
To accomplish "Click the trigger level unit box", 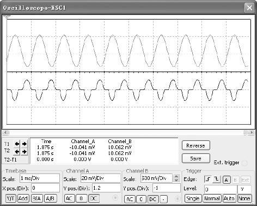I will click(x=244, y=189).
